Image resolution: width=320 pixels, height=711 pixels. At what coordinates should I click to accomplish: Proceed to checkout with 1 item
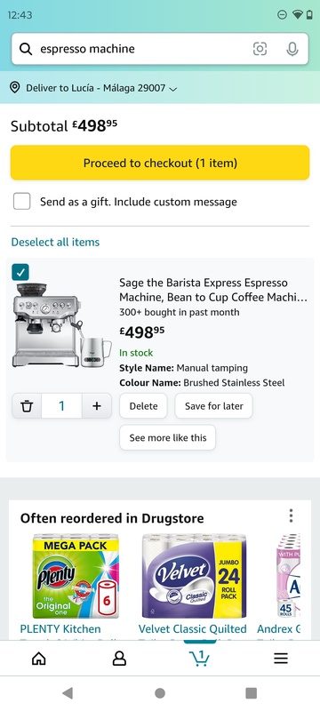(160, 163)
